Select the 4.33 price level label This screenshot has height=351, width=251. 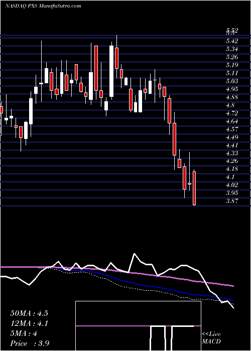(x=232, y=153)
